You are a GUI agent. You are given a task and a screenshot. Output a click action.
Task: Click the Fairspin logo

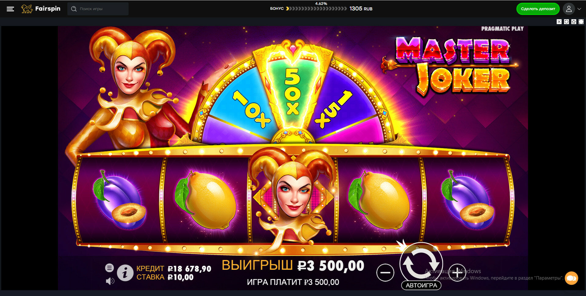click(x=41, y=9)
